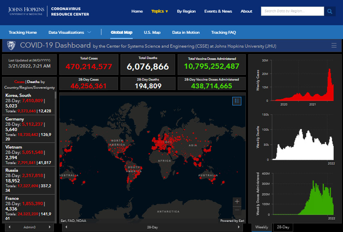Open the By Region menu
Screen dimensions: 343x232
(x=186, y=11)
